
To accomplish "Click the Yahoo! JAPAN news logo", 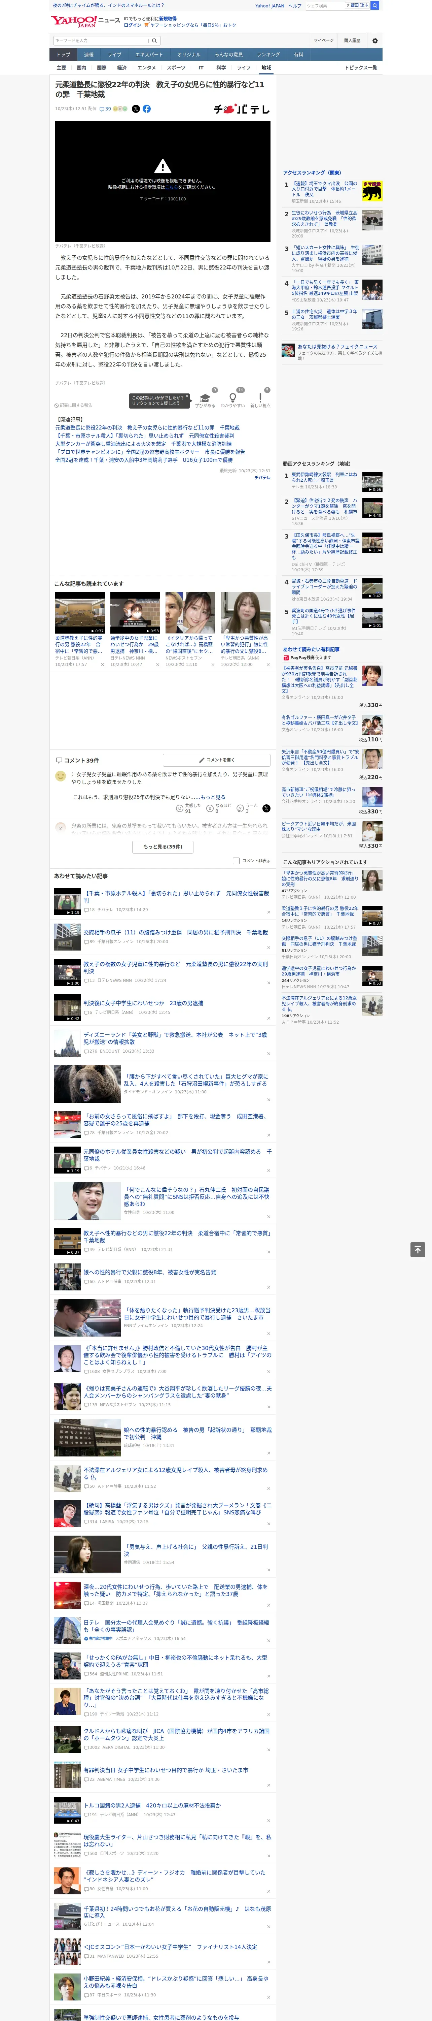I will [x=85, y=21].
